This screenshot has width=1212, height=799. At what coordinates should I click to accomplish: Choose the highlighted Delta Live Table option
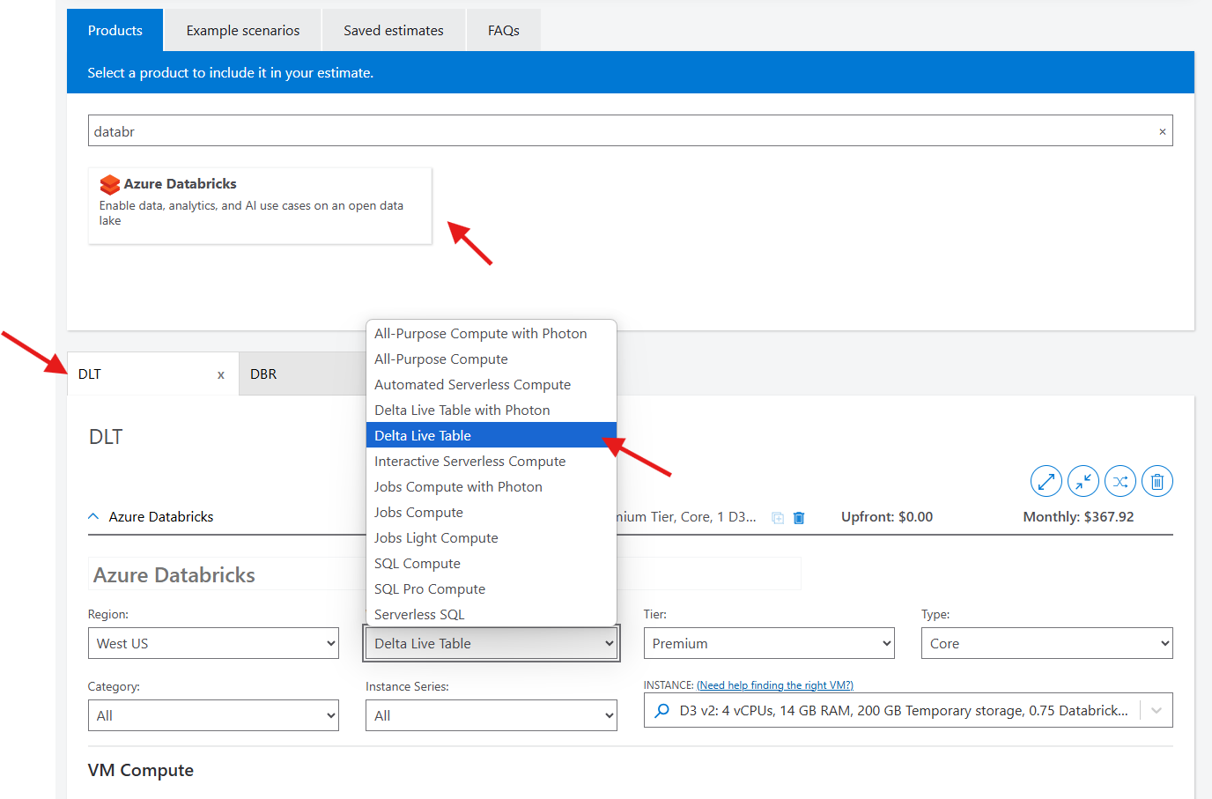[491, 436]
